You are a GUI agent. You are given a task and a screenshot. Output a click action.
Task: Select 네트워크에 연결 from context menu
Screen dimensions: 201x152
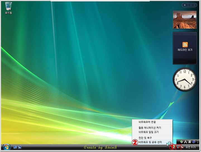pos(152,122)
